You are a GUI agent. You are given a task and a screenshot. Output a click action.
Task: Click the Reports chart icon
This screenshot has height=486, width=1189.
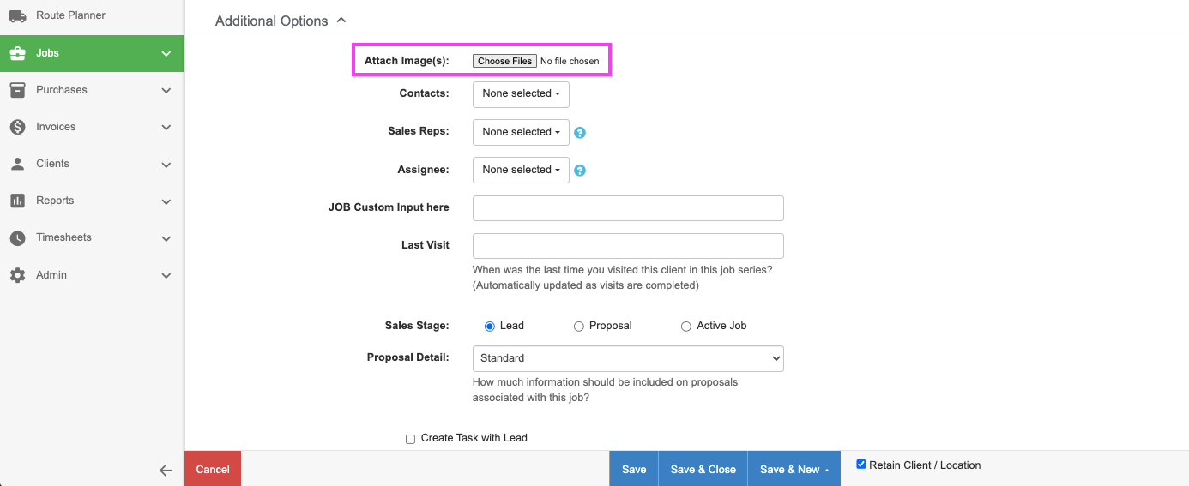click(x=17, y=201)
